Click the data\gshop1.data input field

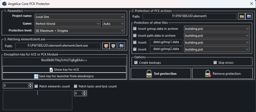point(166,42)
